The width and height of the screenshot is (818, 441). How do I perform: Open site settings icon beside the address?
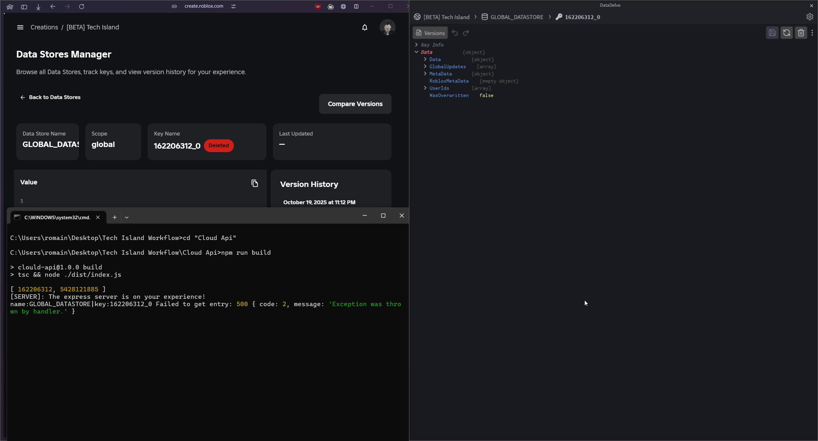click(x=234, y=6)
